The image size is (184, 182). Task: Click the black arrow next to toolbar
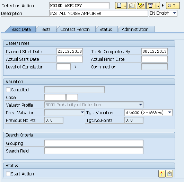pyautogui.click(x=163, y=6)
